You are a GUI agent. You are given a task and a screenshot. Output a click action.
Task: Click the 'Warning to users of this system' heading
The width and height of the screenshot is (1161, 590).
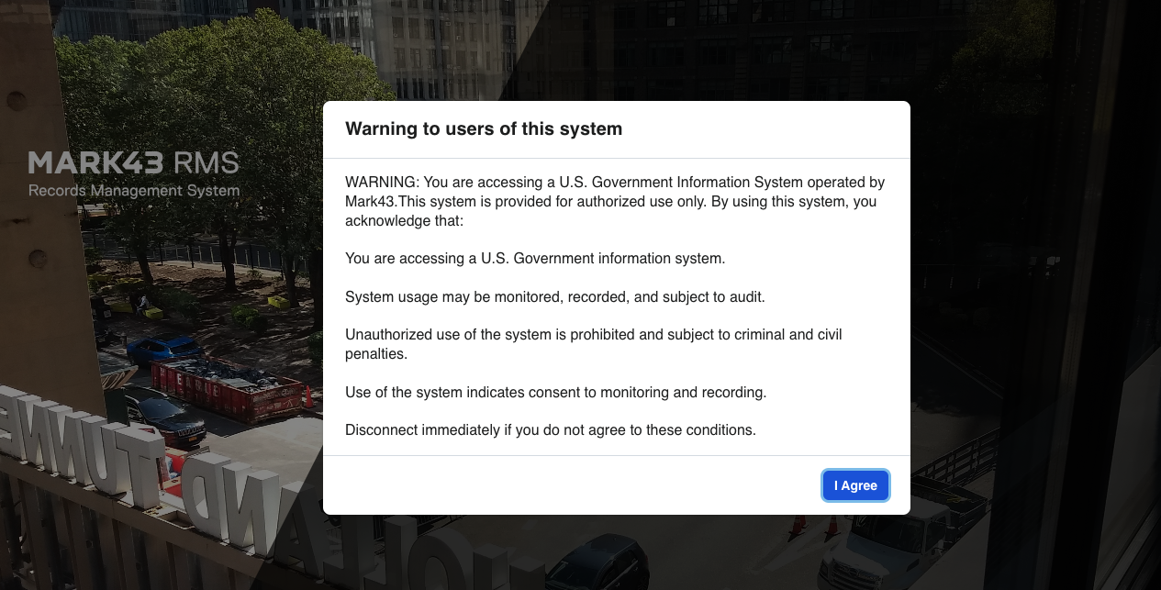(x=484, y=129)
